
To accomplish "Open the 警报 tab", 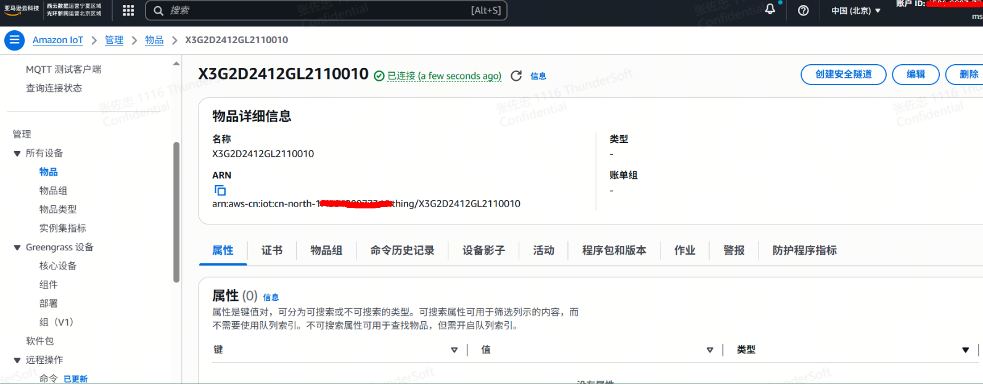I will [x=734, y=250].
